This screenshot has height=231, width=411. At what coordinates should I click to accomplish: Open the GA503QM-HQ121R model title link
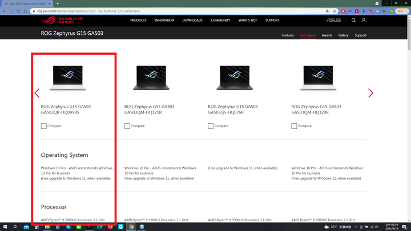click(x=149, y=110)
